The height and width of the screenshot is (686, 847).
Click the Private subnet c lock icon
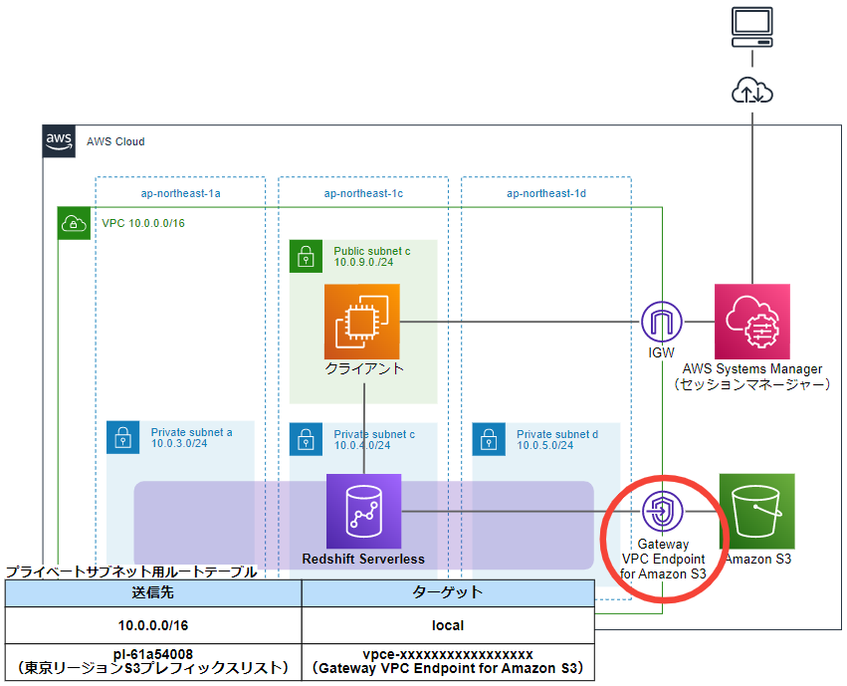(306, 439)
